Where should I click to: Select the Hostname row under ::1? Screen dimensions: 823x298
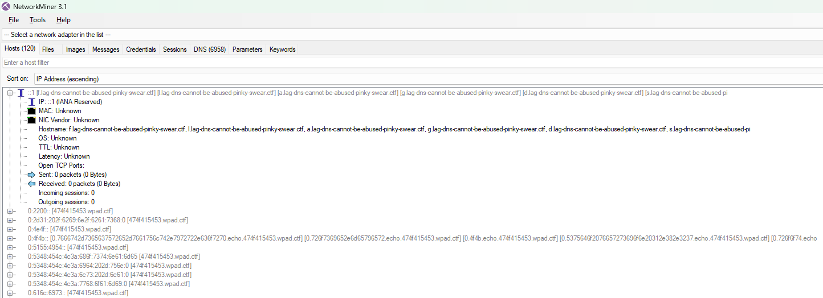(394, 129)
